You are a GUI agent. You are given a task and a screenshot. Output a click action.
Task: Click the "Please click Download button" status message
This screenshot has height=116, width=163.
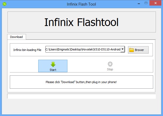81,82
